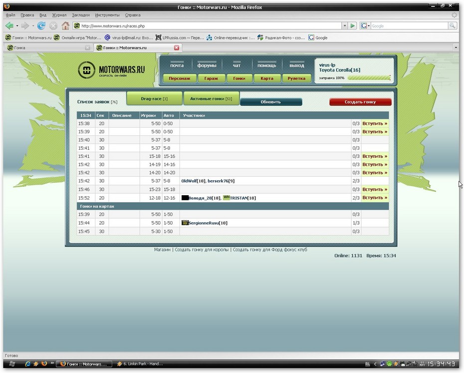Click the Stop loading button
This screenshot has width=464, height=373.
[53, 26]
